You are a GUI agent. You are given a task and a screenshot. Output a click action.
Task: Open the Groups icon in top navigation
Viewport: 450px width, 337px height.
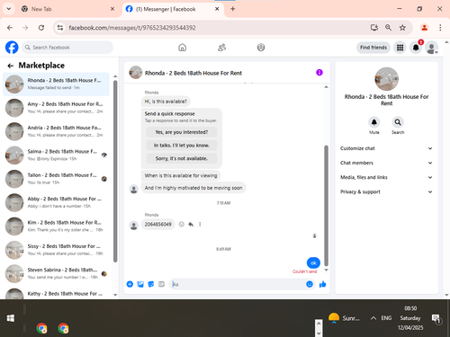point(261,48)
